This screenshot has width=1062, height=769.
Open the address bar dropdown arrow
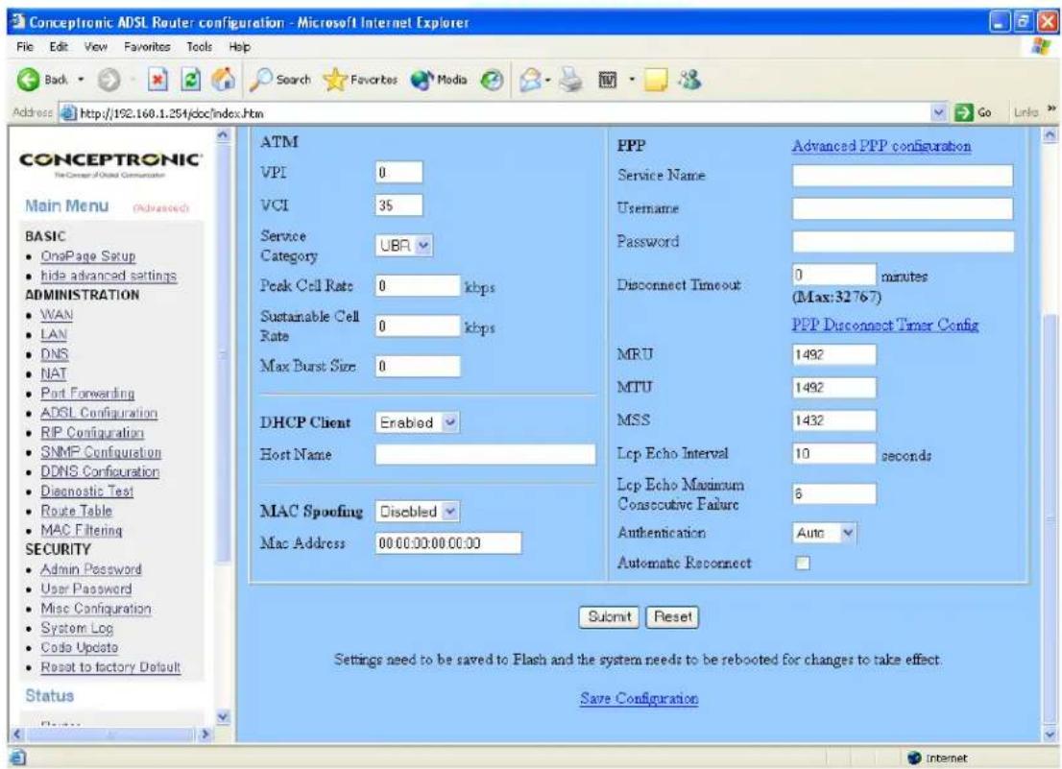click(x=938, y=112)
